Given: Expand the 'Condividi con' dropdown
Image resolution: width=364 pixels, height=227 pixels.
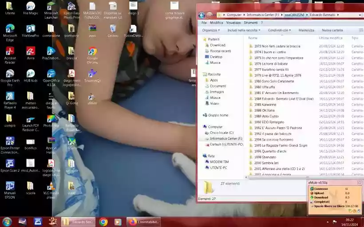Looking at the screenshot, I should (280, 30).
